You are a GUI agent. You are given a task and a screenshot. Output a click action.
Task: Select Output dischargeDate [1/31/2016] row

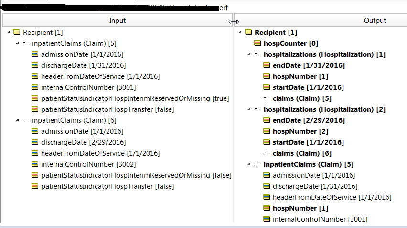coord(315,186)
